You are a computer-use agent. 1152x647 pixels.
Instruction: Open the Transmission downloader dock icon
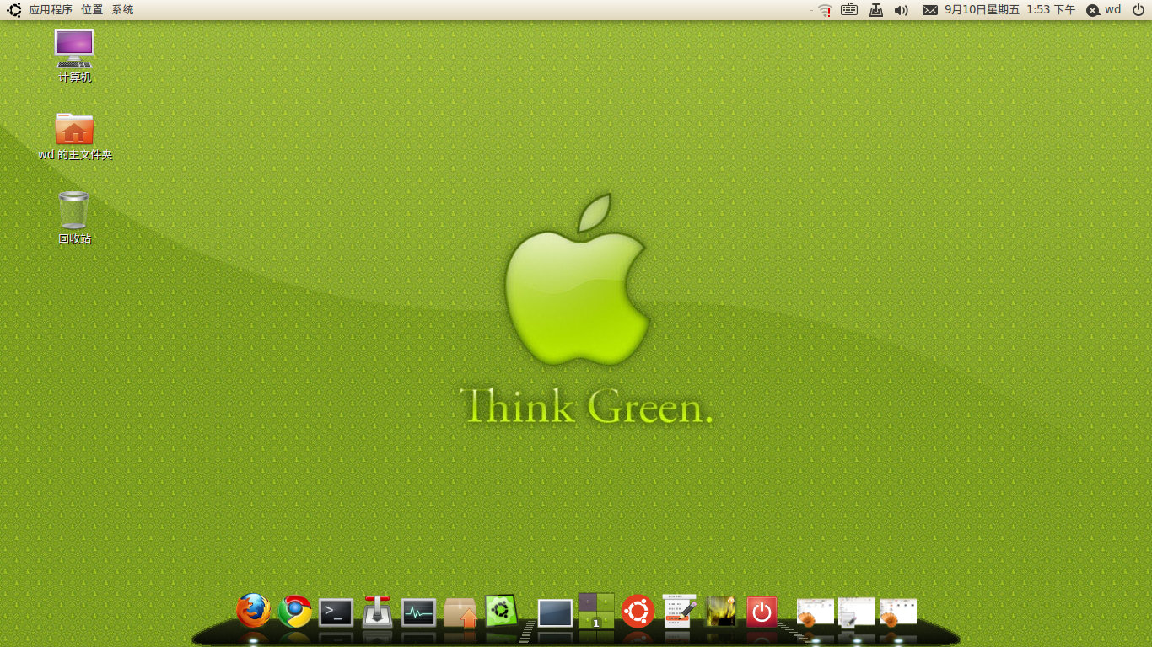tap(377, 612)
